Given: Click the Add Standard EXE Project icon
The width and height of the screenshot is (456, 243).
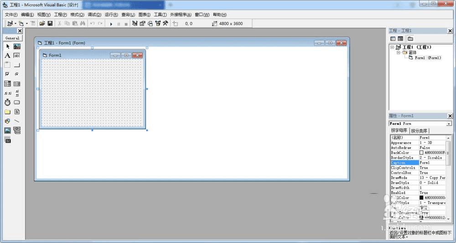Looking at the screenshot, I should coord(10,24).
